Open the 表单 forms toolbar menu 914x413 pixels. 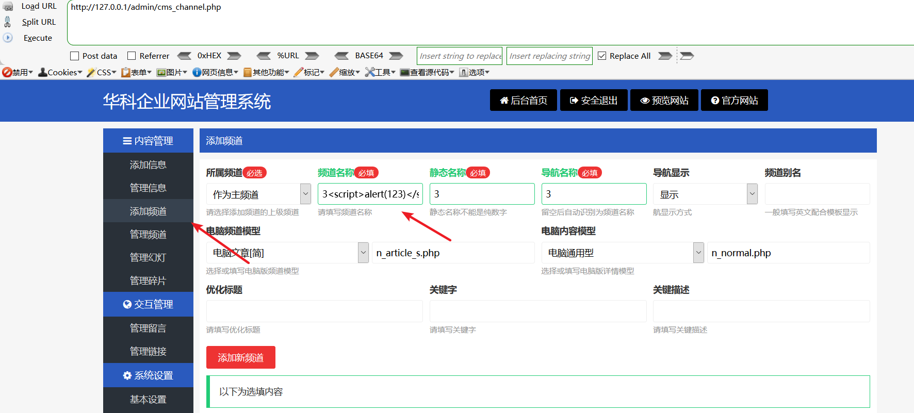[x=137, y=72]
